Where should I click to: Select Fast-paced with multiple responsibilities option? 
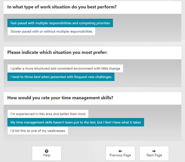click(60, 23)
